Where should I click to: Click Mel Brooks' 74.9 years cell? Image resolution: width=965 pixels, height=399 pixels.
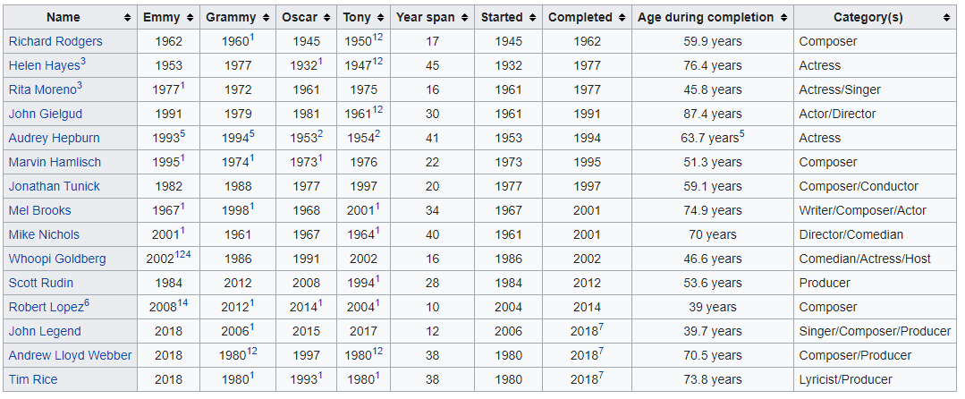(x=714, y=210)
